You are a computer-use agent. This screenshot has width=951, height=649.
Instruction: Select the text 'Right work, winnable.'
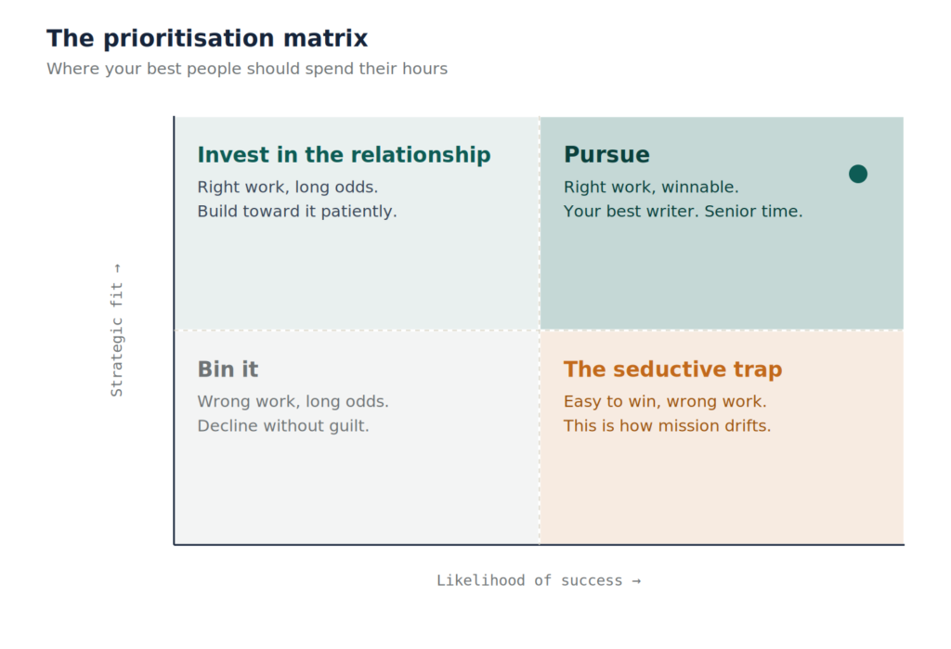pyautogui.click(x=651, y=187)
